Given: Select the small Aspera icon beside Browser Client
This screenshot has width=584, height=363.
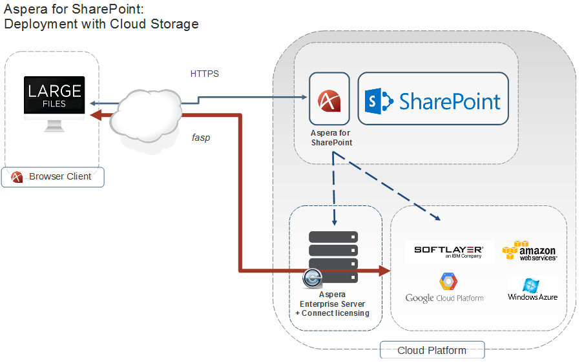Looking at the screenshot, I should [17, 176].
